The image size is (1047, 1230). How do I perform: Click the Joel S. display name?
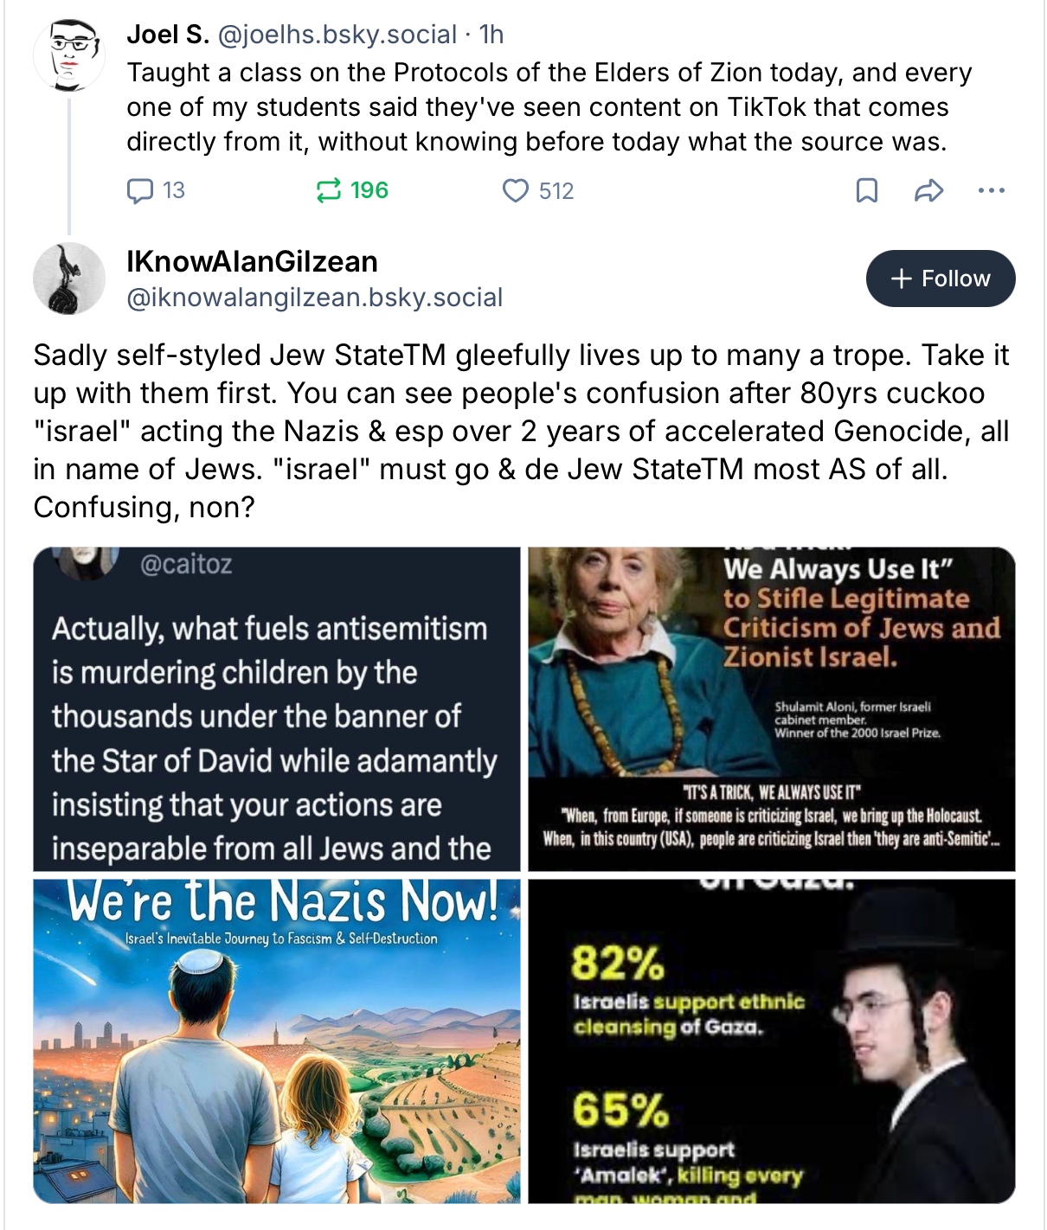coord(168,35)
